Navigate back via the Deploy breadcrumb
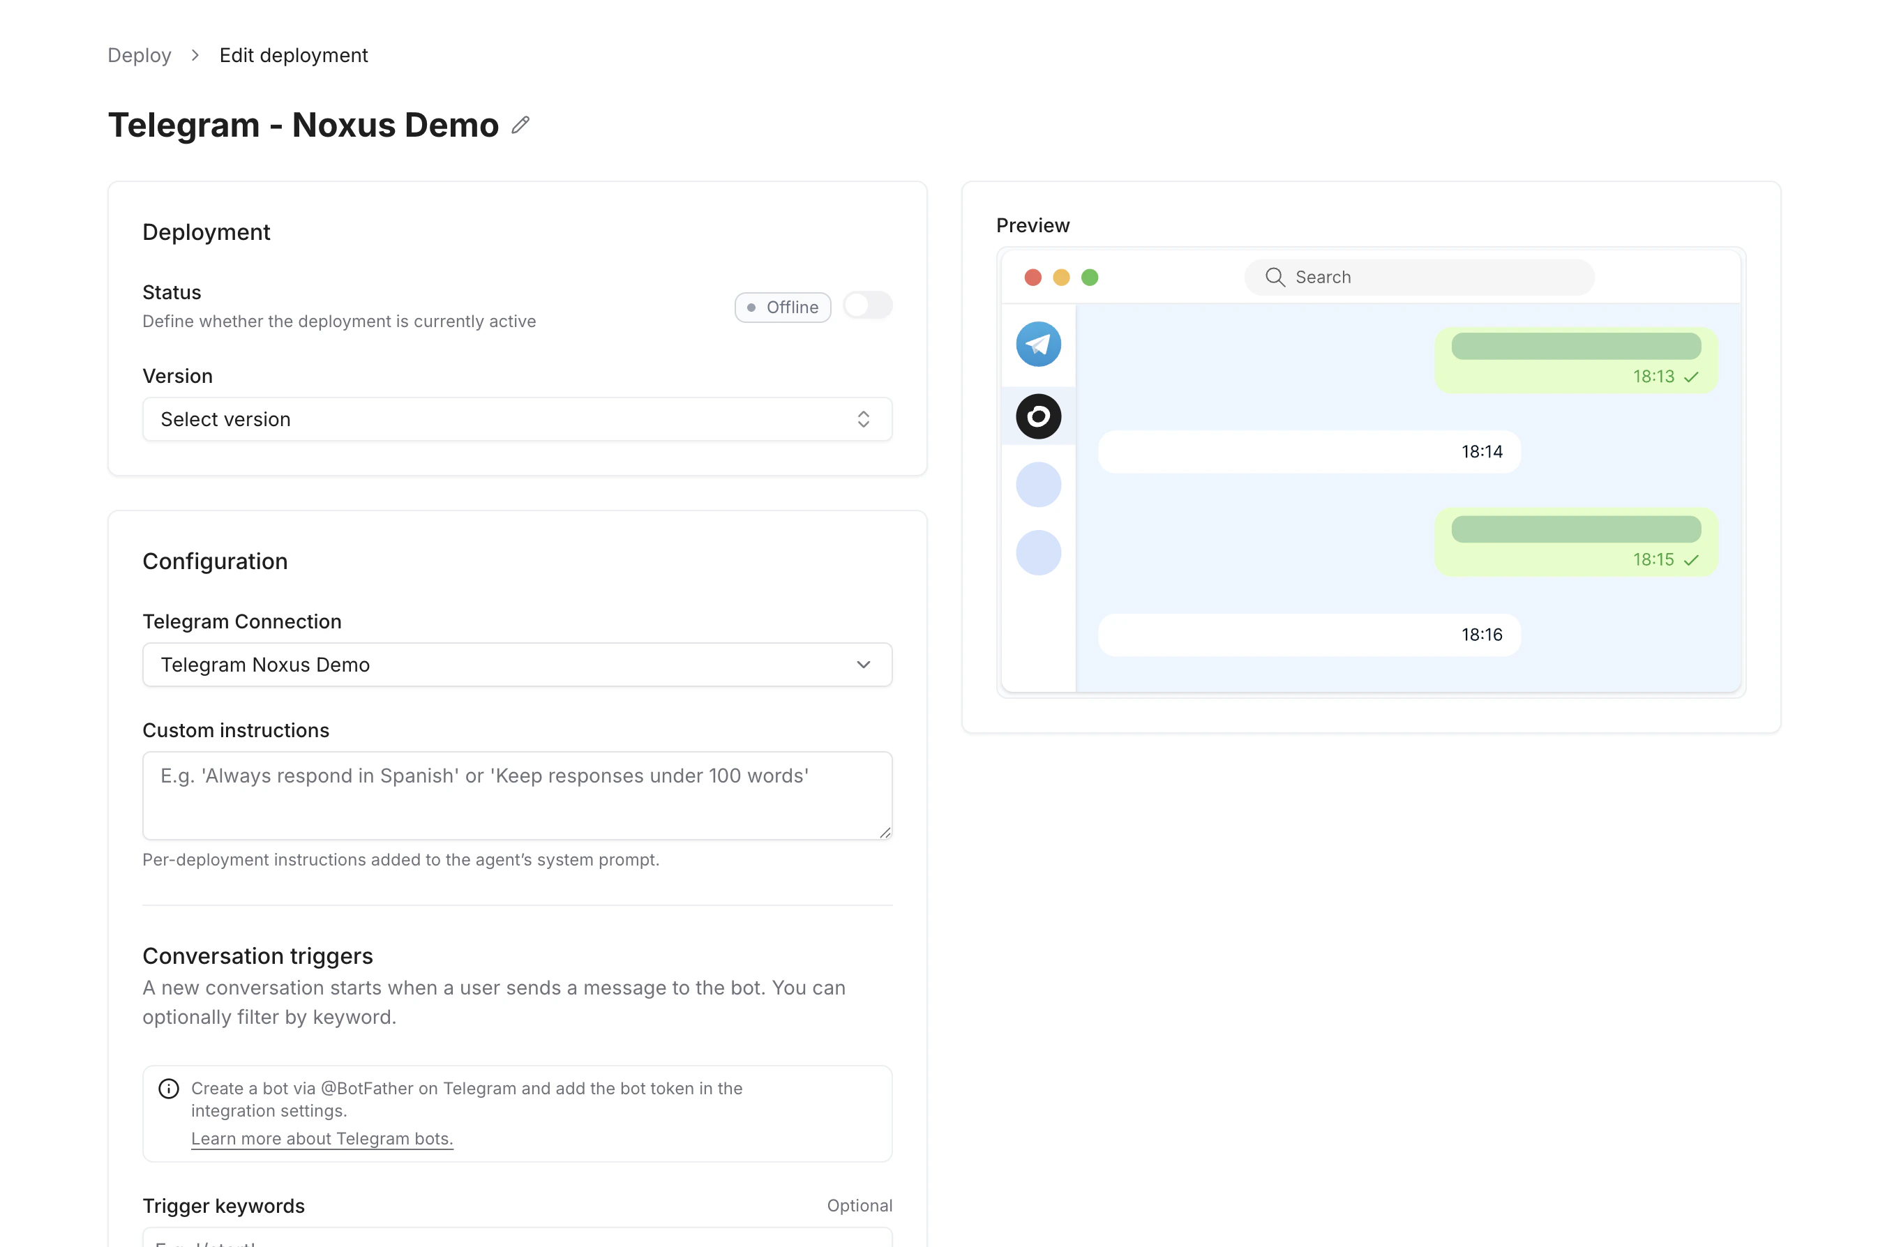Viewport: 1892px width, 1247px height. [x=139, y=55]
